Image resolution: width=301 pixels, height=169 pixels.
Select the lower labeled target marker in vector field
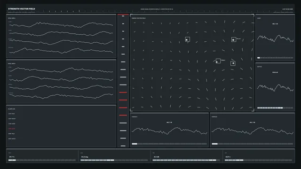pyautogui.click(x=218, y=61)
